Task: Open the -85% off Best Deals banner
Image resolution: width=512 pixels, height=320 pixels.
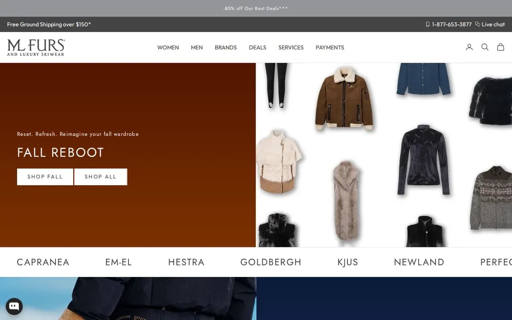Action: (256, 9)
